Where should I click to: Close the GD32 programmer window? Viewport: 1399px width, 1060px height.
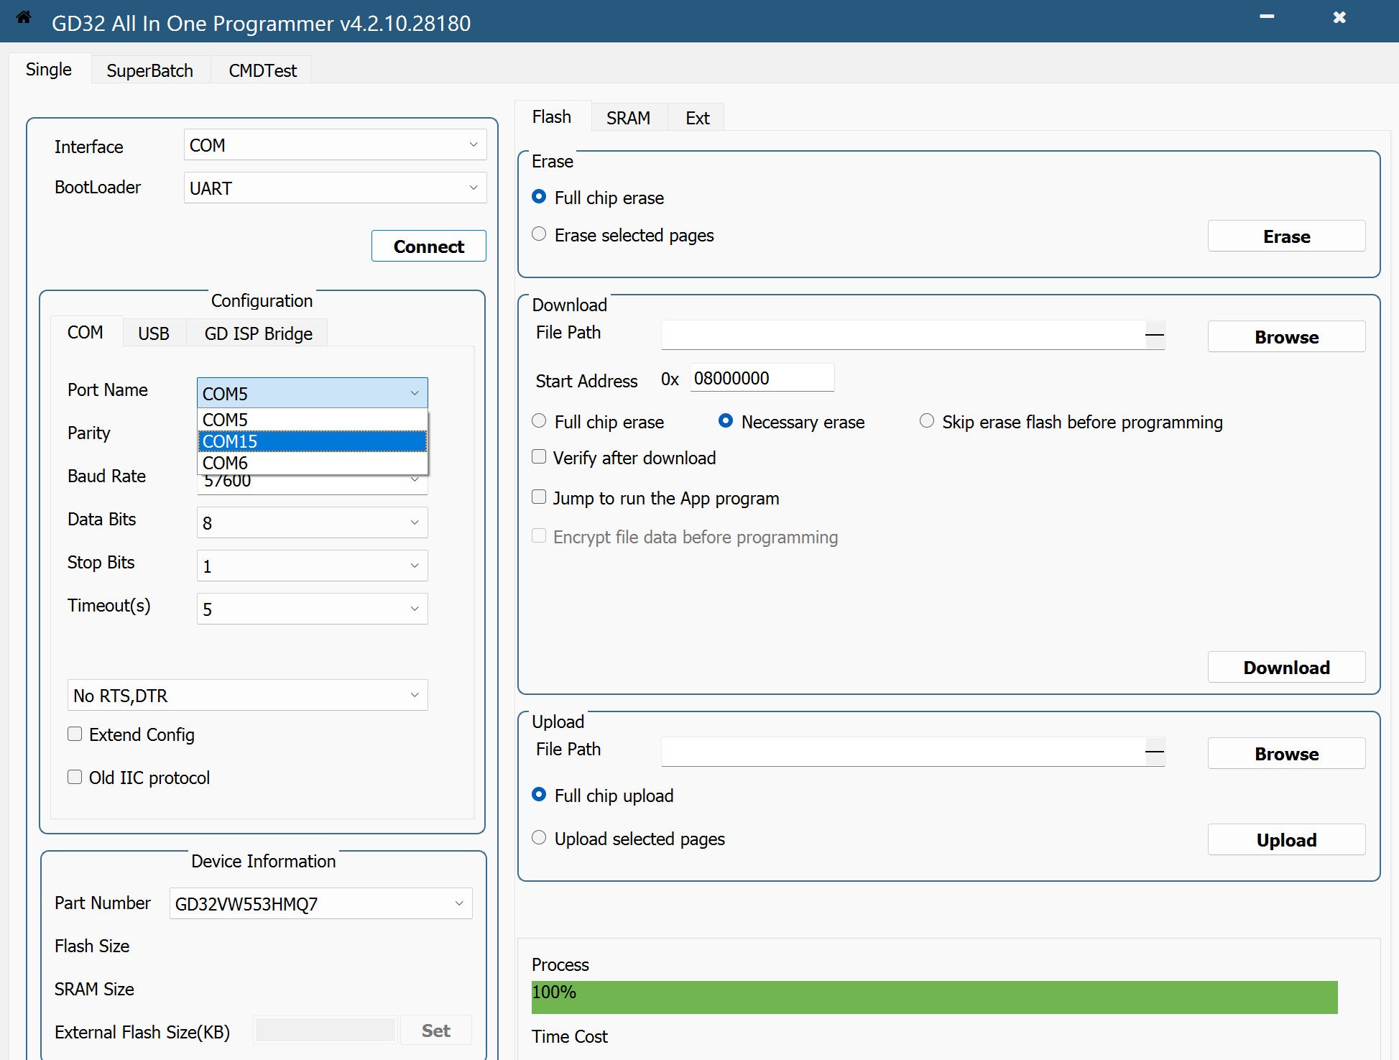(x=1339, y=17)
